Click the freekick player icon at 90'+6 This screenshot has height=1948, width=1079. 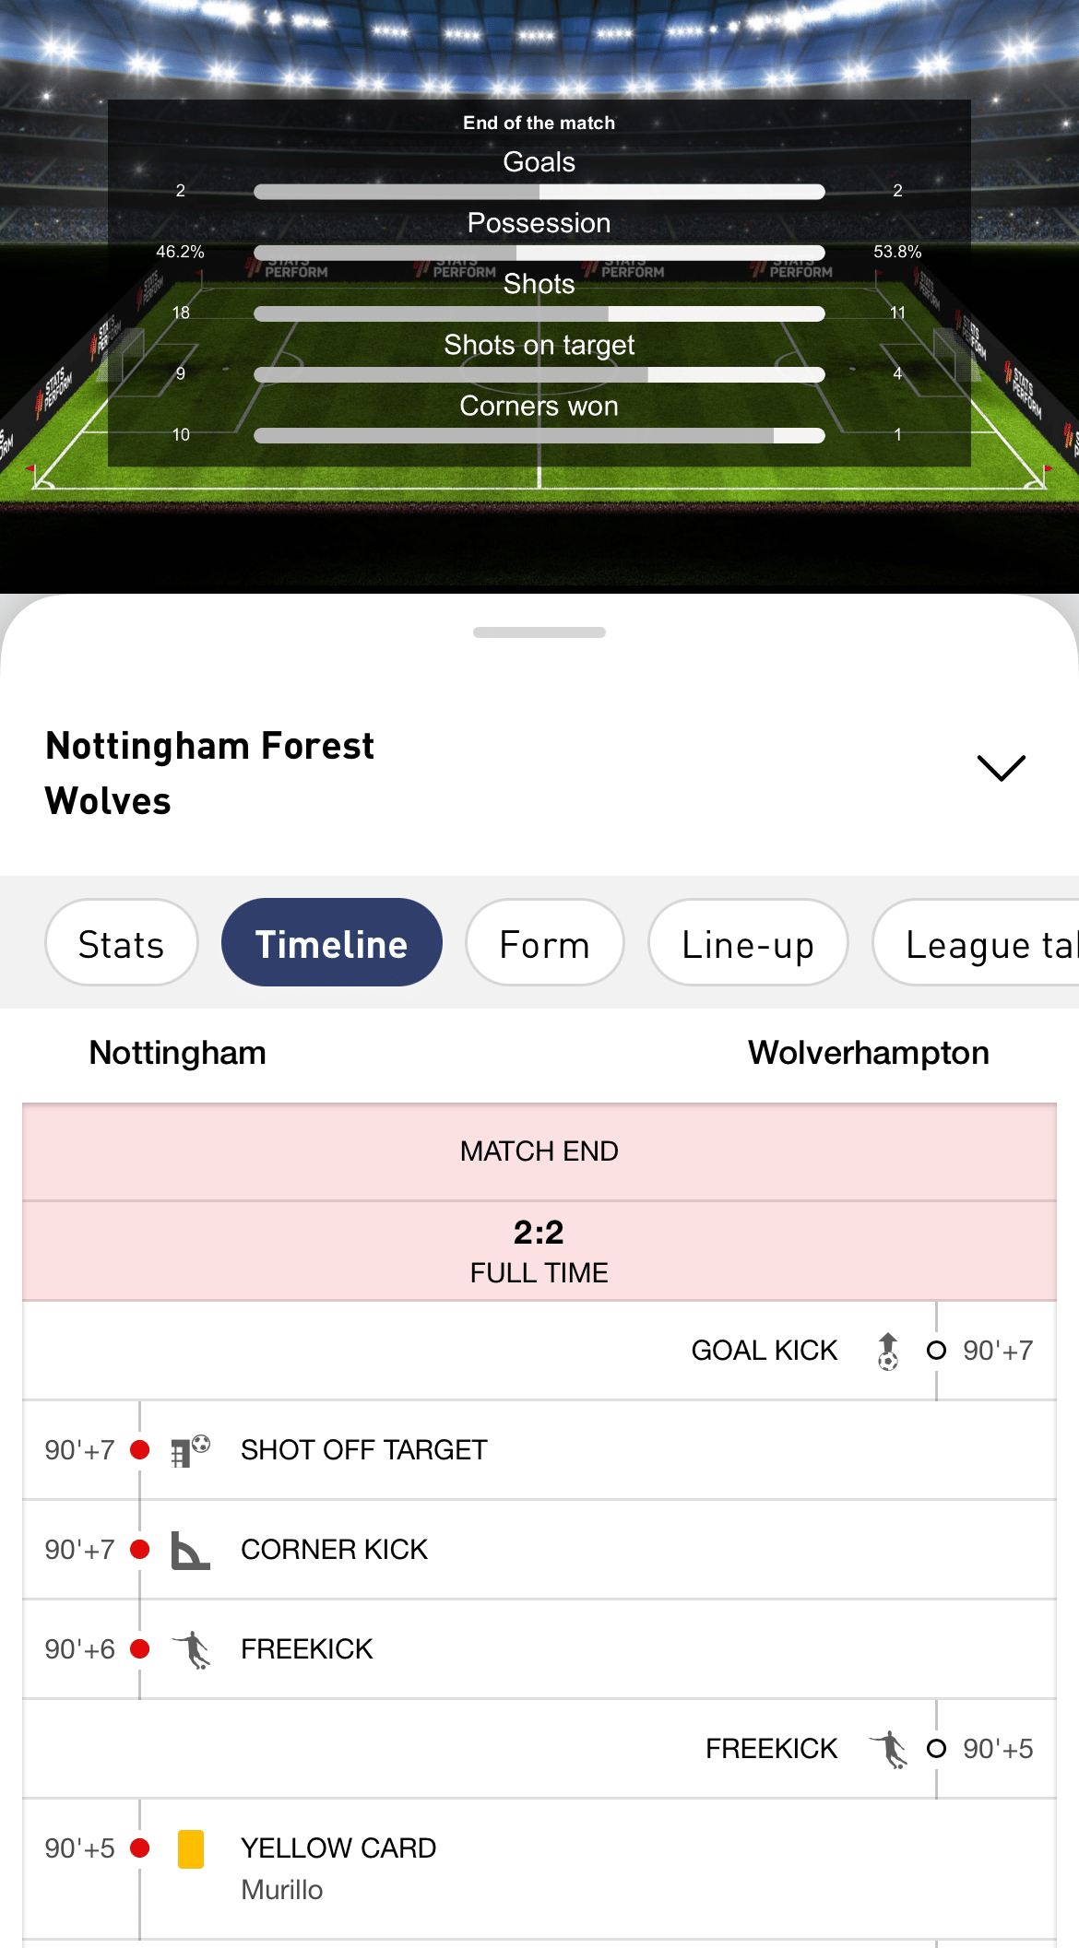point(192,1649)
